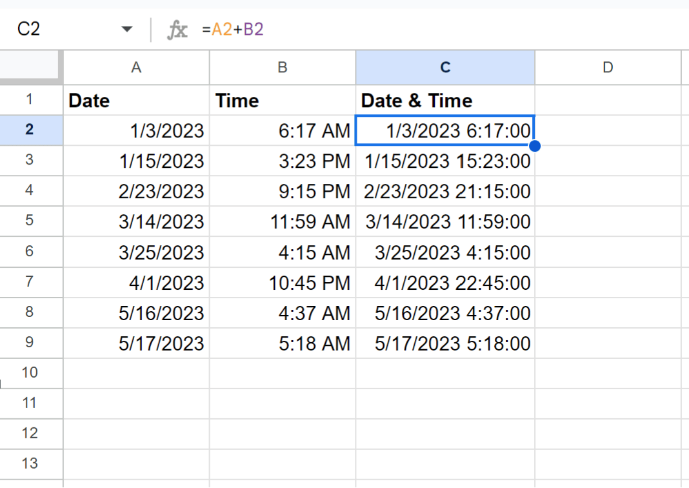Image resolution: width=689 pixels, height=488 pixels.
Task: Select row 2 header
Action: pyautogui.click(x=30, y=130)
